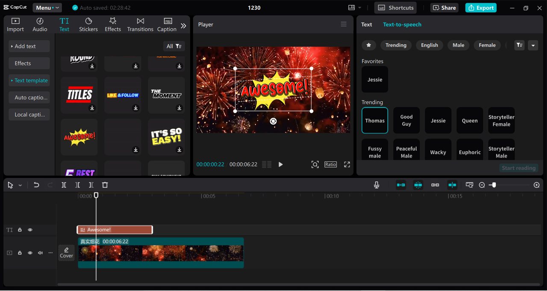The width and height of the screenshot is (547, 291).
Task: Open the Transitions panel
Action: pos(140,25)
